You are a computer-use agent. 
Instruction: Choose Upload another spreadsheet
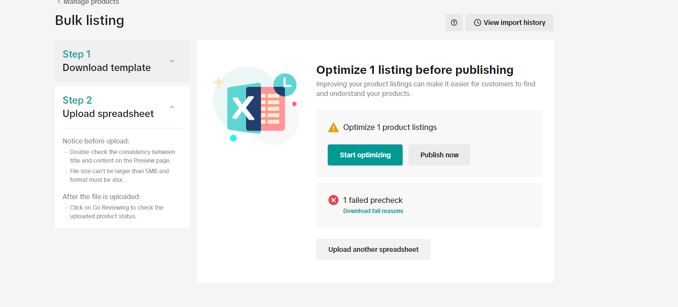click(373, 249)
